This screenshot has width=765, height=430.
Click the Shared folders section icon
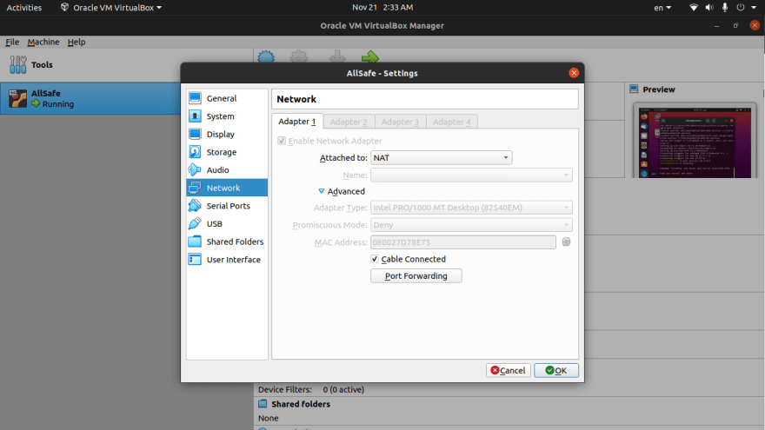coord(263,404)
